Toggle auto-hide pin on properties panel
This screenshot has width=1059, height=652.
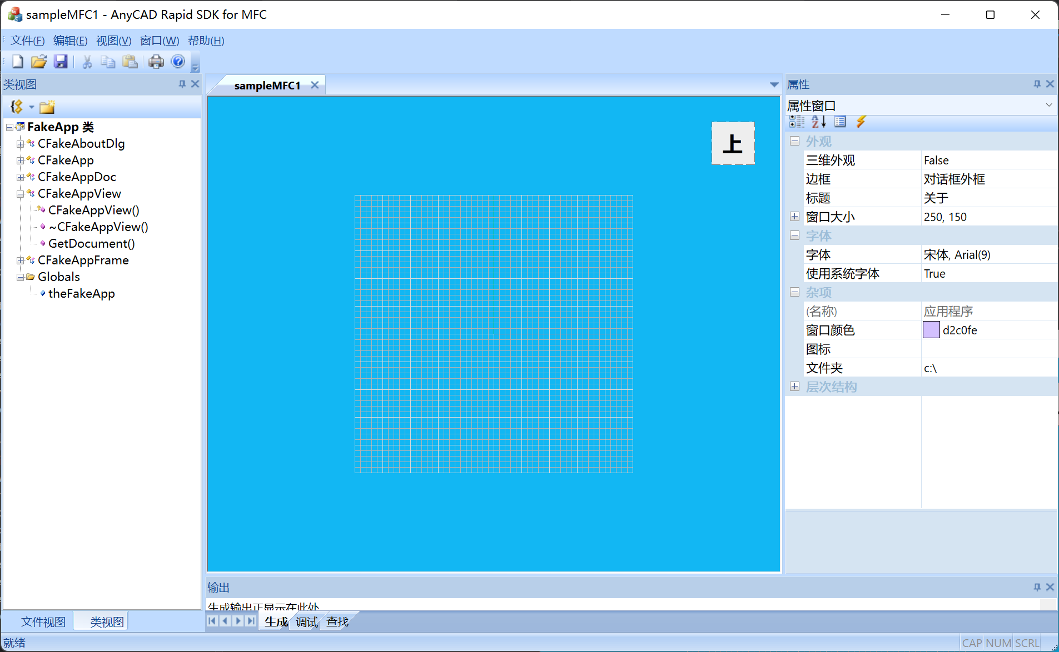1037,84
